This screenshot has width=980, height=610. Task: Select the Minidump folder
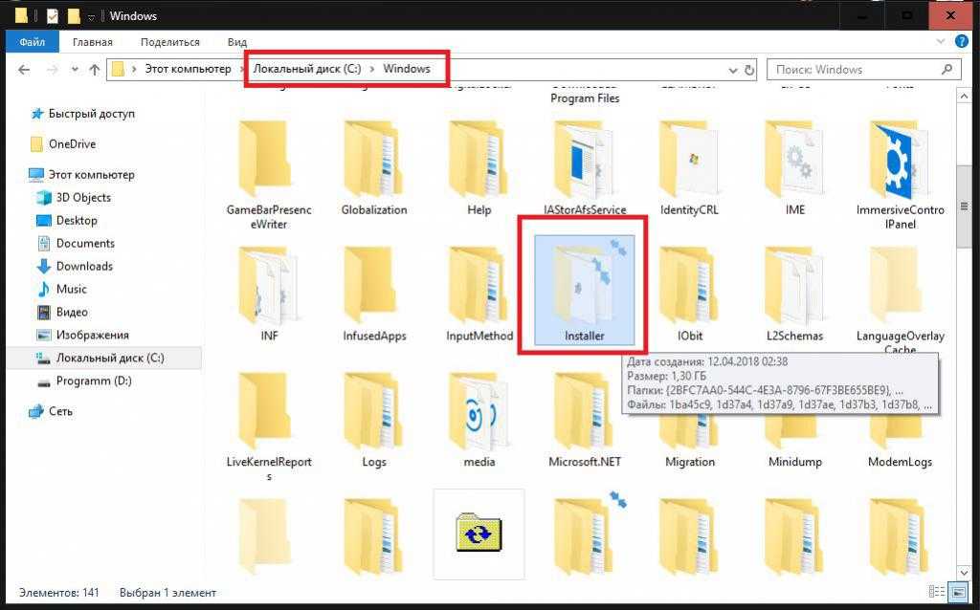click(x=795, y=441)
